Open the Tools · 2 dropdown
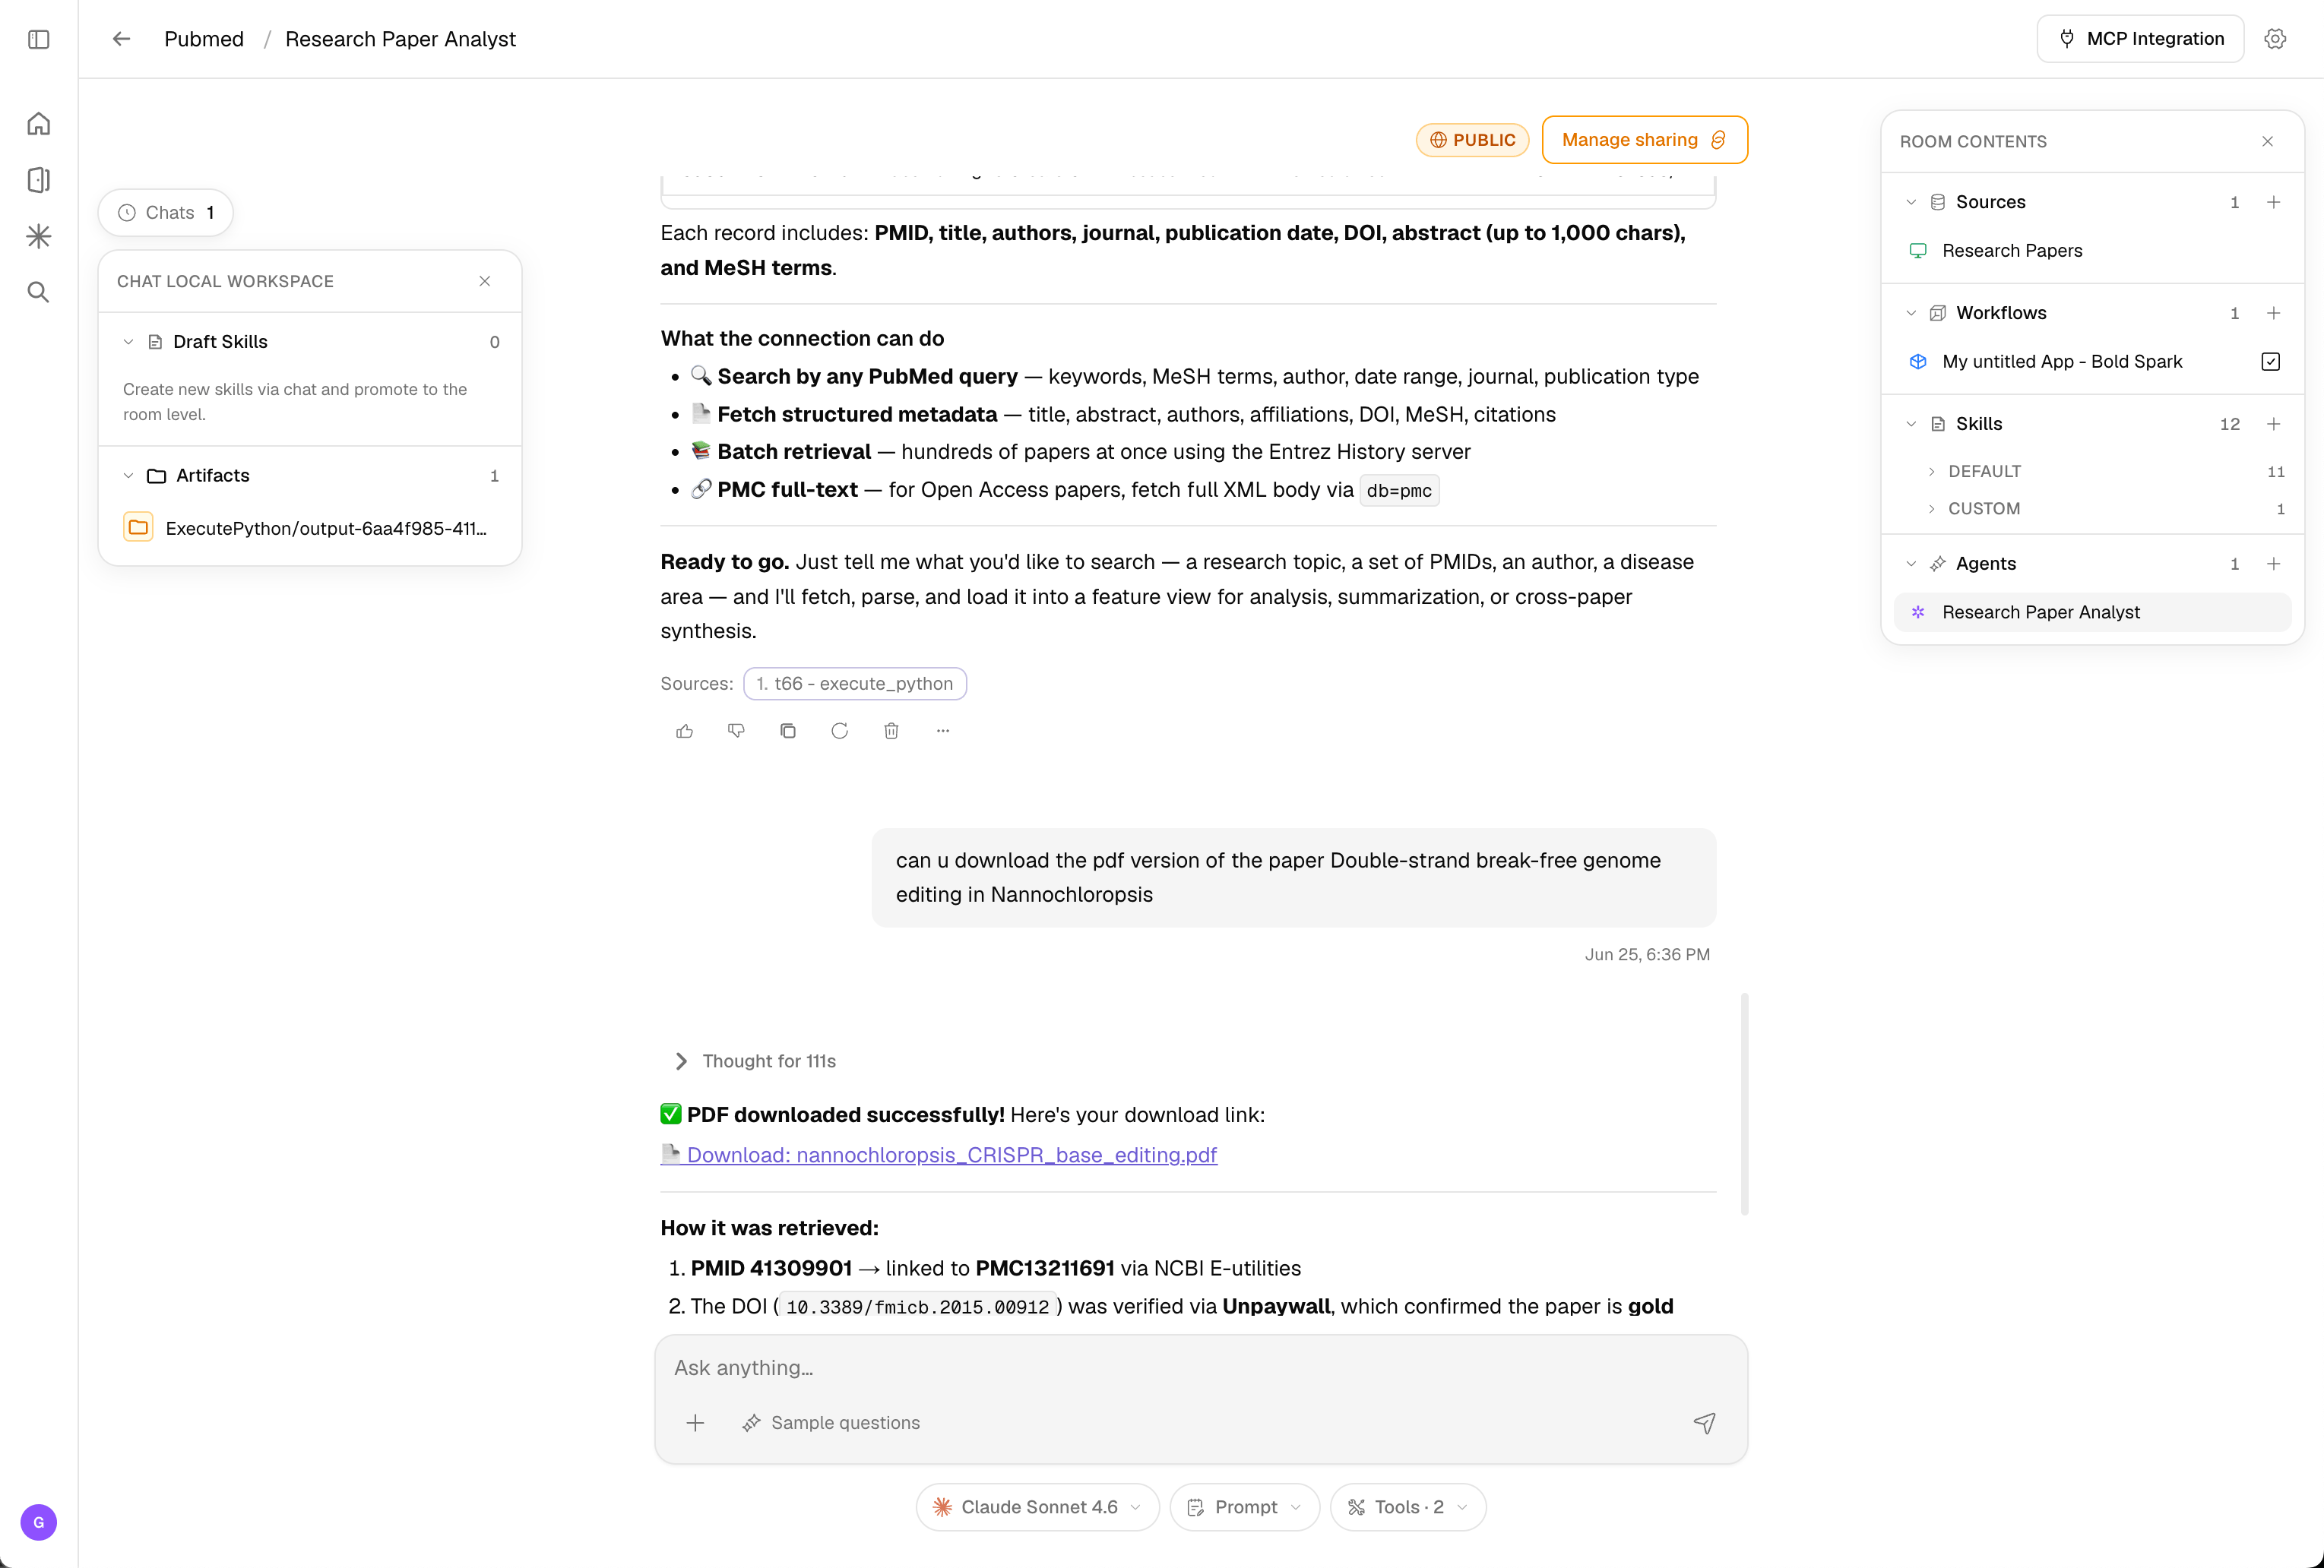Viewport: 2324px width, 1568px height. pos(1407,1506)
